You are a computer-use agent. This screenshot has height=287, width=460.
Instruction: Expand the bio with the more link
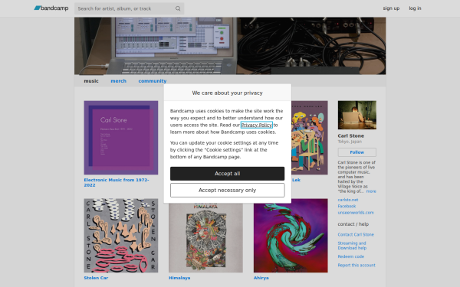coord(371,191)
